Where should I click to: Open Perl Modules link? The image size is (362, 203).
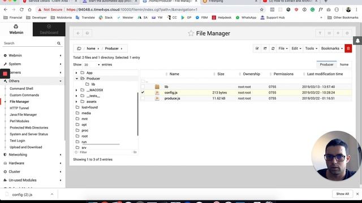coord(19,121)
